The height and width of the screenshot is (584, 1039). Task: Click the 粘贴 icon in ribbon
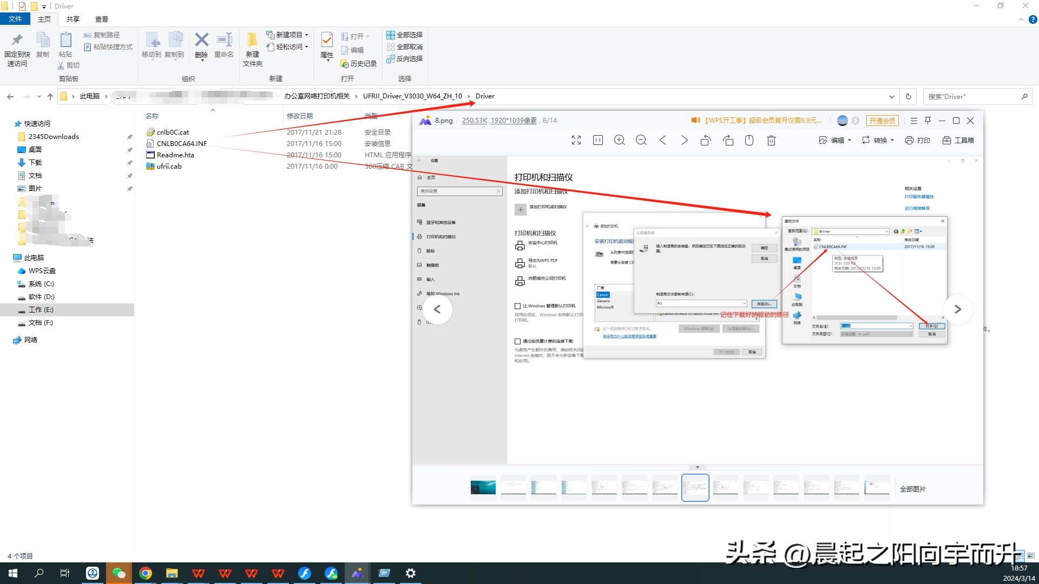pos(65,39)
